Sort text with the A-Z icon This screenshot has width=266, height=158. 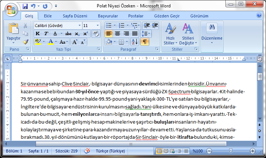point(135,42)
